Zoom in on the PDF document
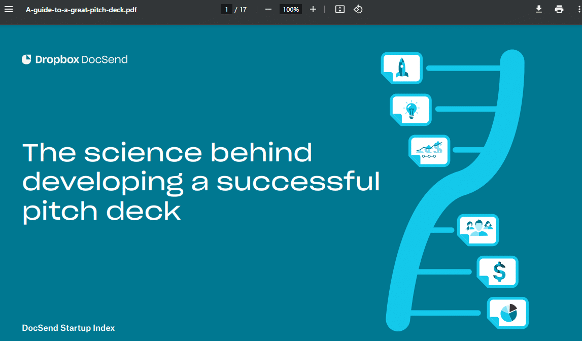The image size is (582, 341). click(x=313, y=9)
